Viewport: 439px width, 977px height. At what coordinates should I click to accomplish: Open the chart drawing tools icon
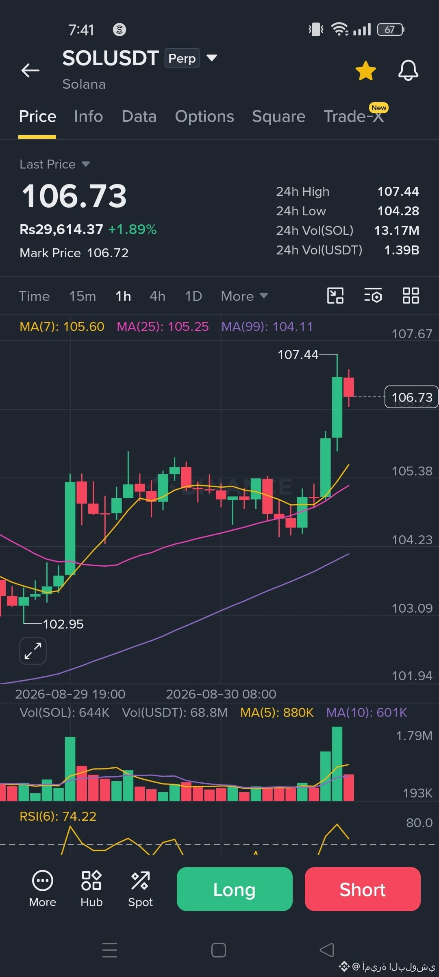point(335,296)
